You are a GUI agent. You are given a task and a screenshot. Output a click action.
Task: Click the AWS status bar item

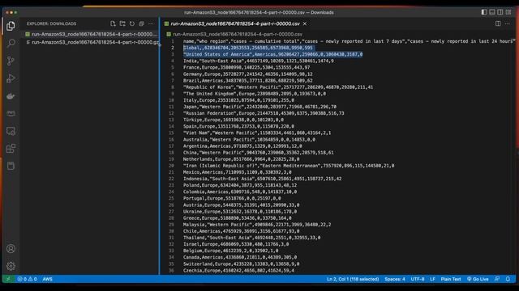point(47,279)
